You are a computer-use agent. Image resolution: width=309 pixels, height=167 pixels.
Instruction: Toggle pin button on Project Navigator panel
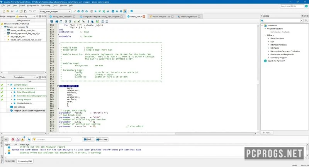(40, 17)
